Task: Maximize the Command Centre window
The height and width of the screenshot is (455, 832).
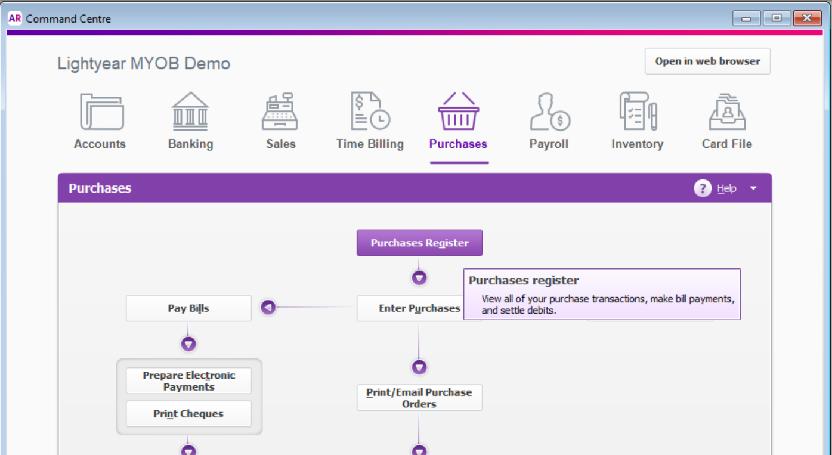Action: click(777, 18)
